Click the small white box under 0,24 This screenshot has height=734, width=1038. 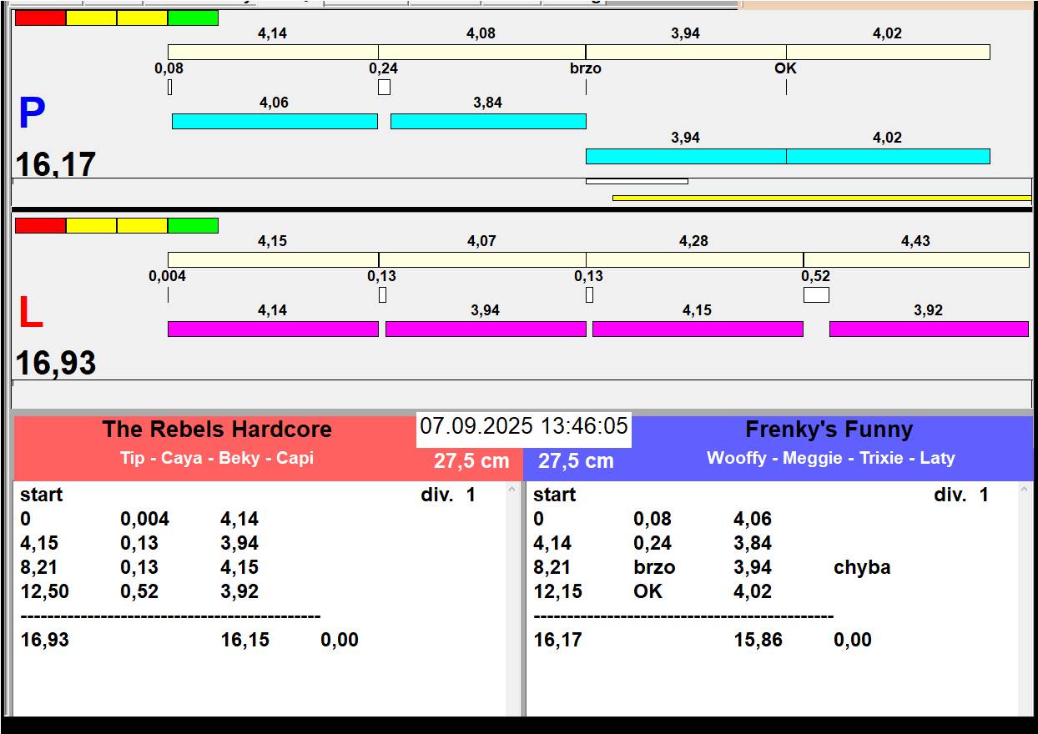(384, 87)
